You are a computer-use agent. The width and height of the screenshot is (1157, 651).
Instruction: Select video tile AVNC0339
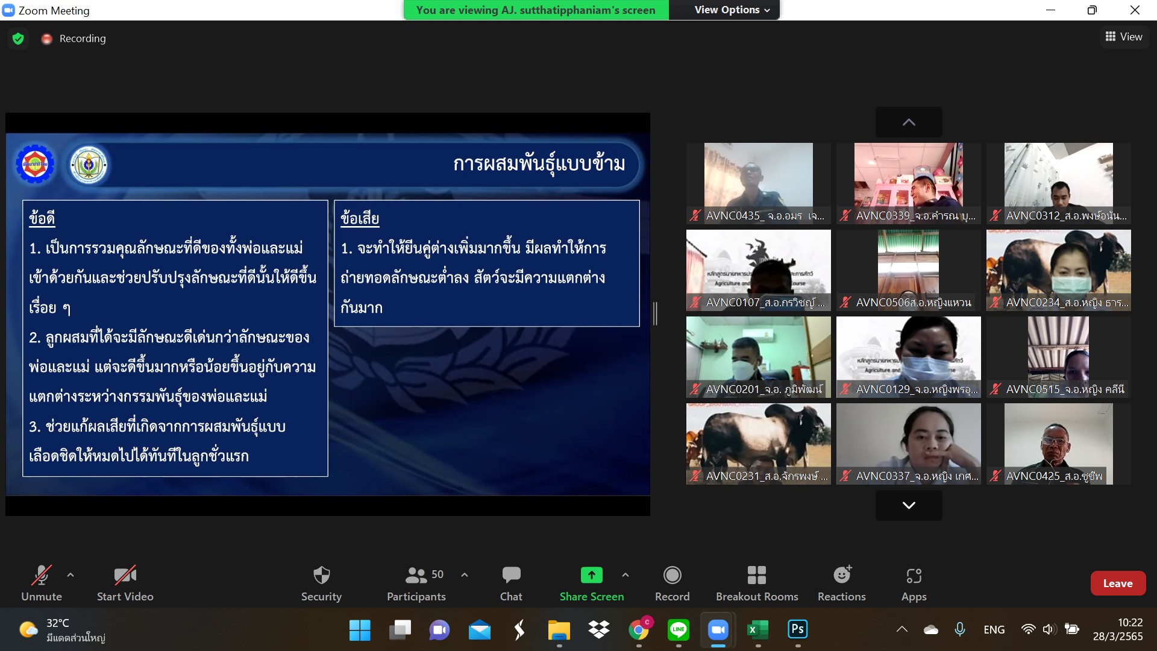point(908,183)
